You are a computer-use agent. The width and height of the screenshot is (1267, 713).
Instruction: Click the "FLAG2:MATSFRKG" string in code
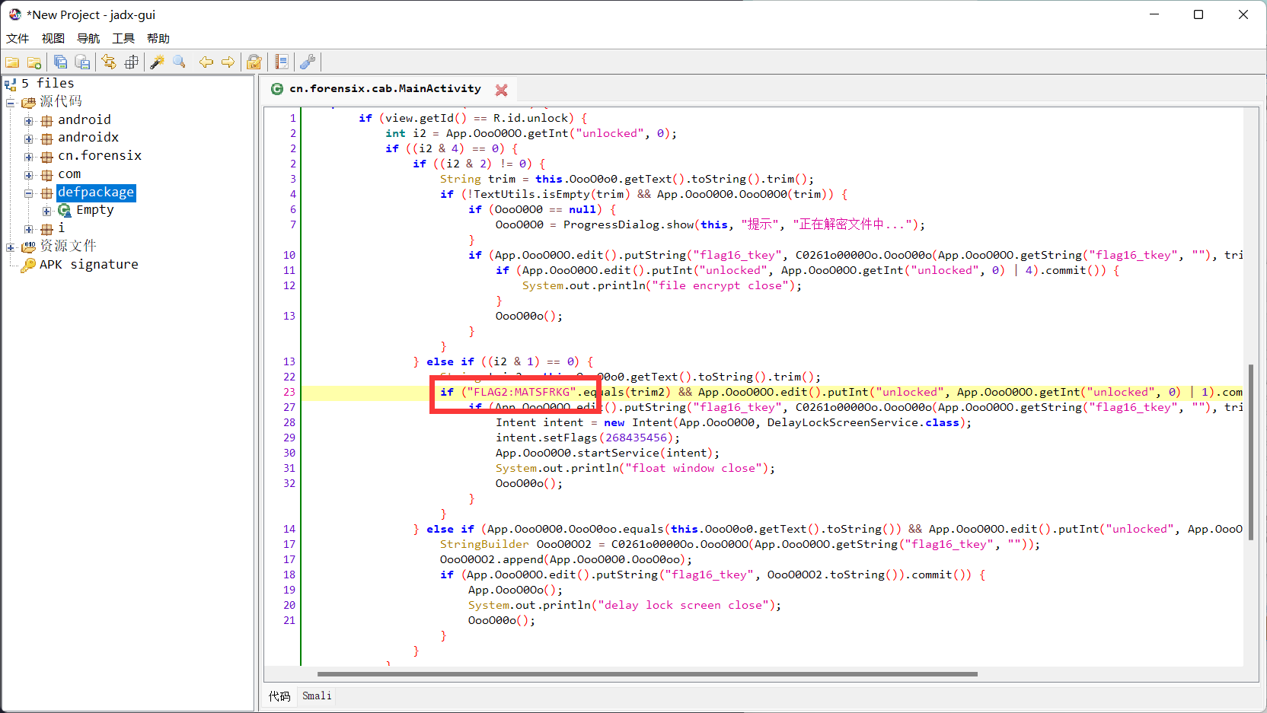point(522,392)
